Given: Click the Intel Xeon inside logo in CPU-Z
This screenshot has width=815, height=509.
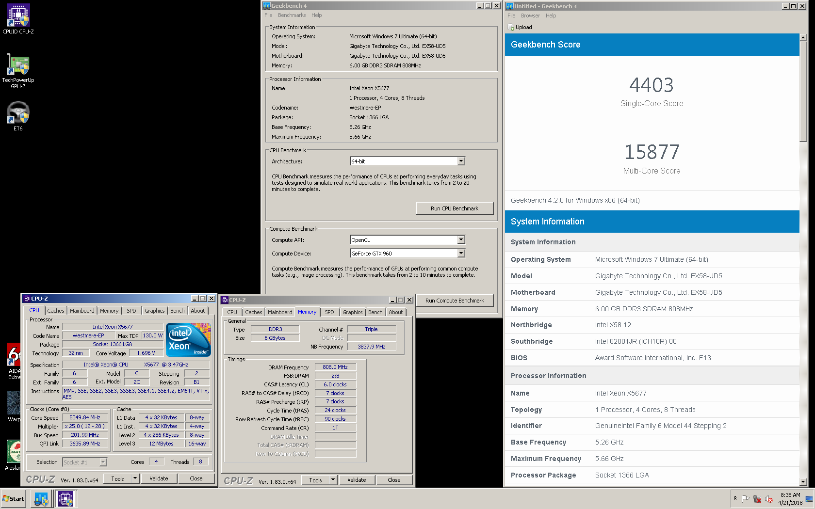Looking at the screenshot, I should [188, 340].
